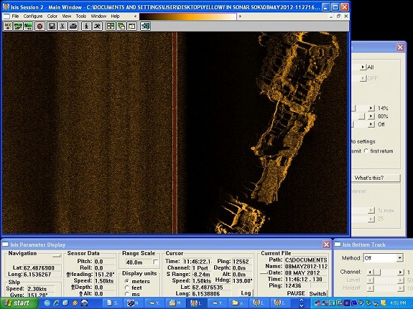Click left arrow beside color palette bar

tap(136, 16)
